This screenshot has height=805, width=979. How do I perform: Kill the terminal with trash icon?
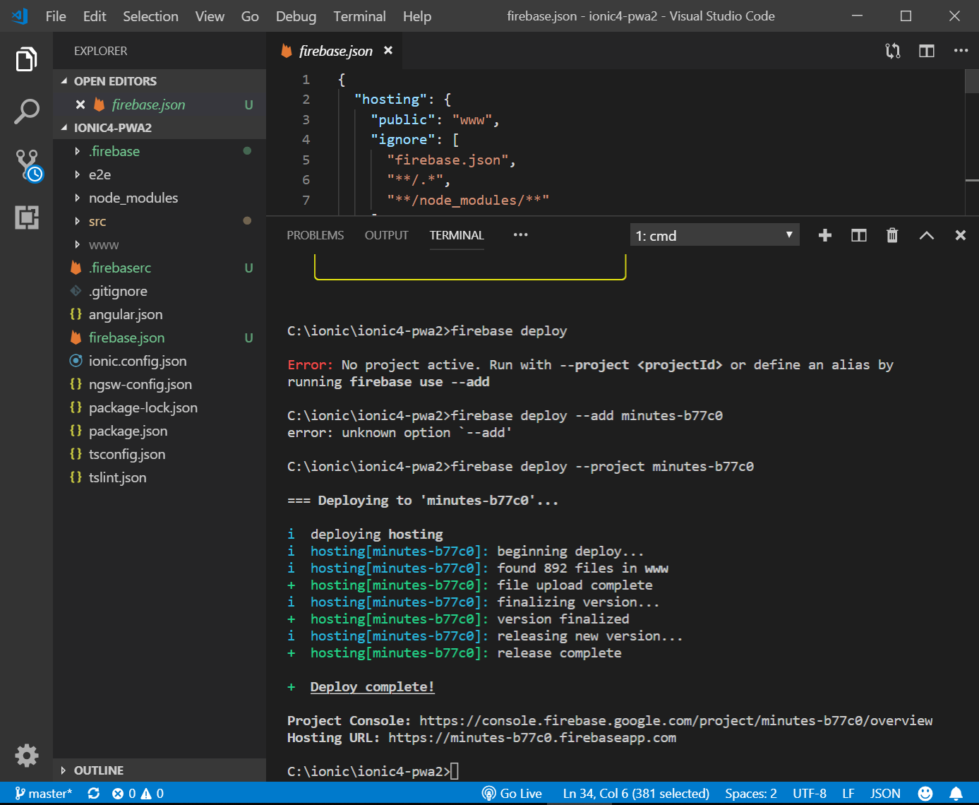pyautogui.click(x=892, y=236)
